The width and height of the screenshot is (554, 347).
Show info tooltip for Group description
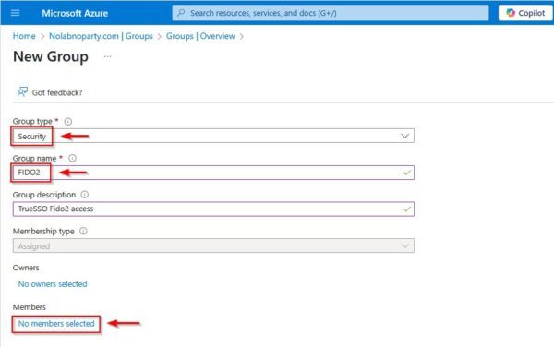click(x=84, y=195)
